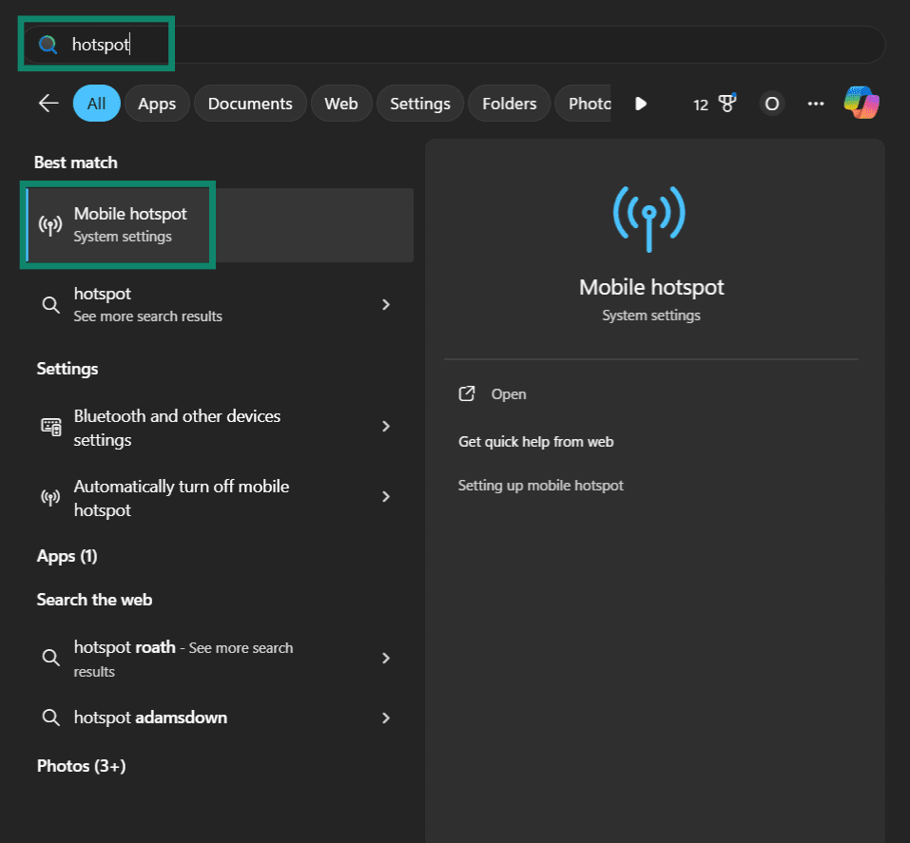Open the ellipsis more options icon
The image size is (910, 843).
[x=816, y=104]
